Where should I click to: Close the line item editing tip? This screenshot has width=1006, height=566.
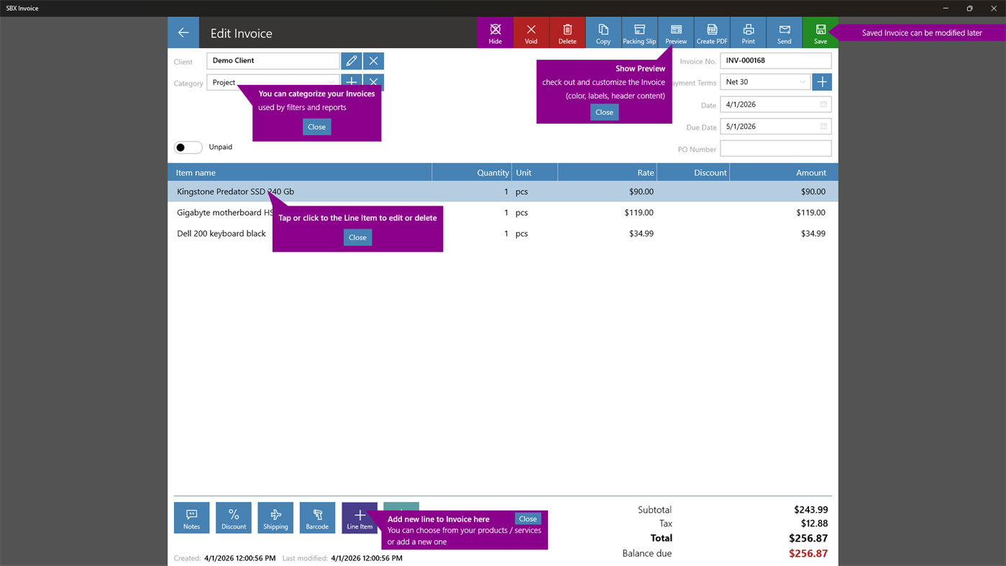[x=357, y=237]
